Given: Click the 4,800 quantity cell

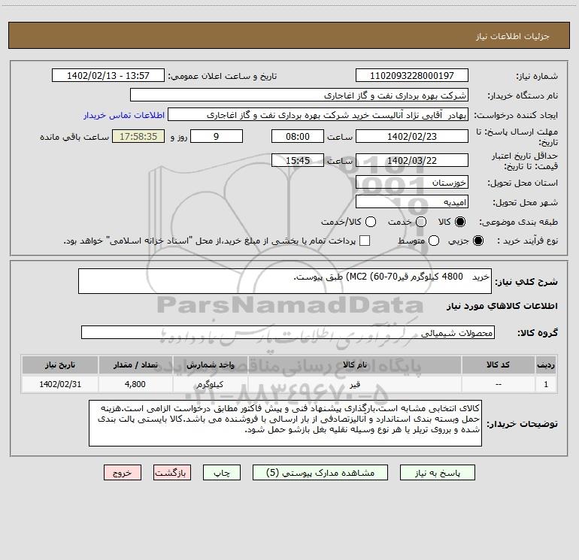Looking at the screenshot, I should tap(135, 384).
